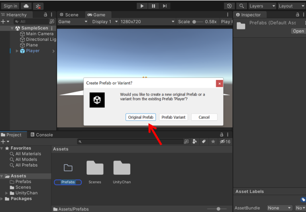Switch to the Scene tab
This screenshot has width=306, height=212.
point(69,15)
